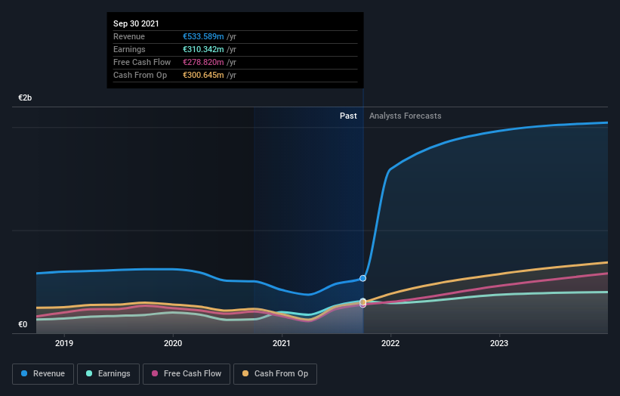Click the 2022 x-axis label
Image resolution: width=620 pixels, height=396 pixels.
(390, 343)
